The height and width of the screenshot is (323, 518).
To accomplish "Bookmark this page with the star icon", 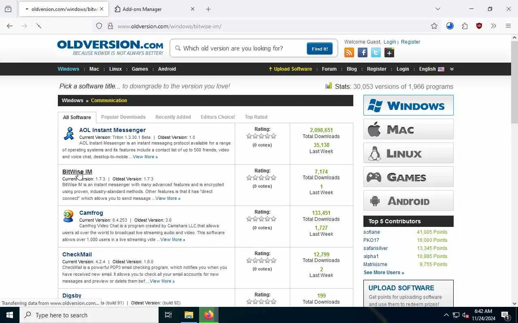I will point(434,26).
